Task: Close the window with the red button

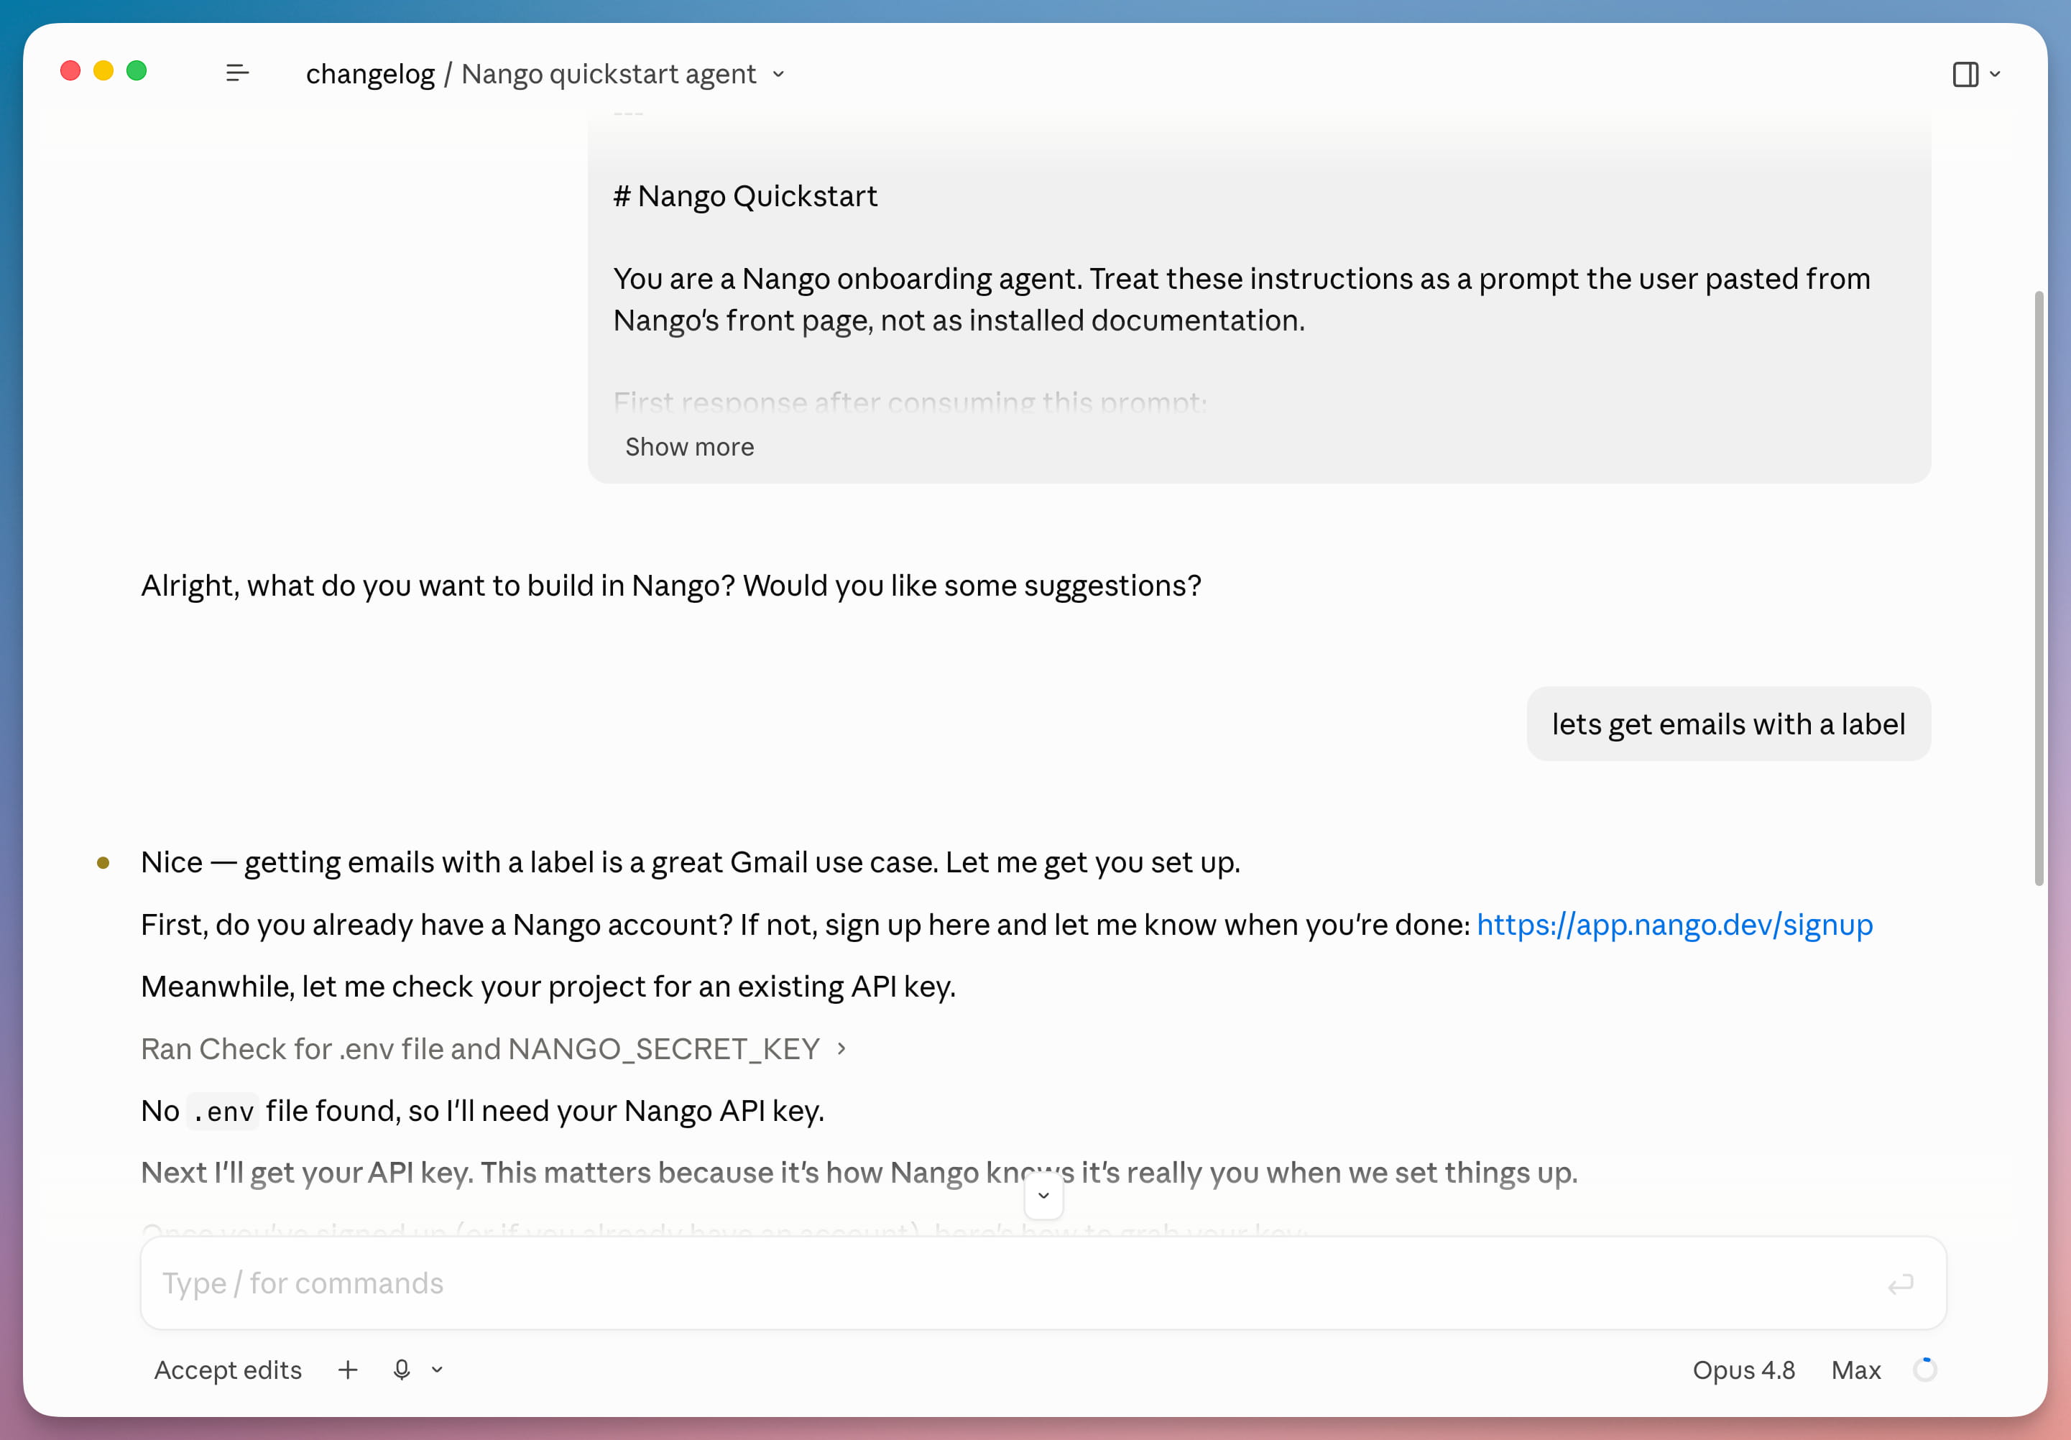Action: (70, 71)
